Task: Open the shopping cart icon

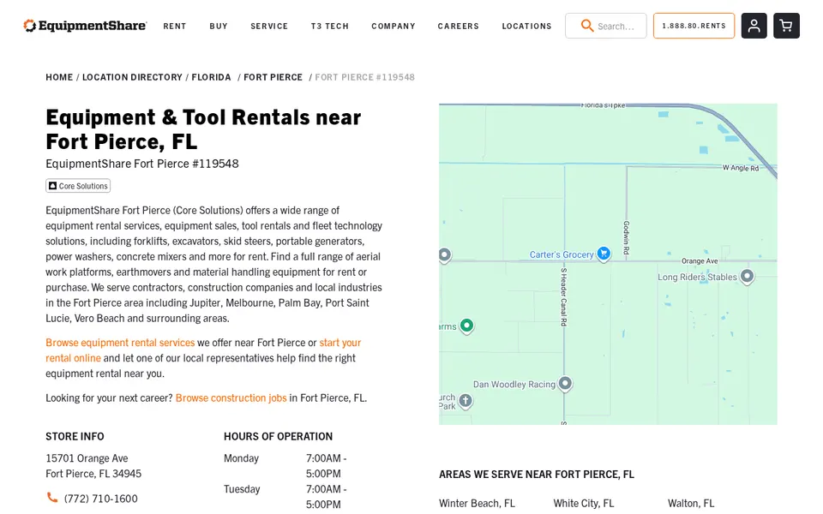Action: 786,26
